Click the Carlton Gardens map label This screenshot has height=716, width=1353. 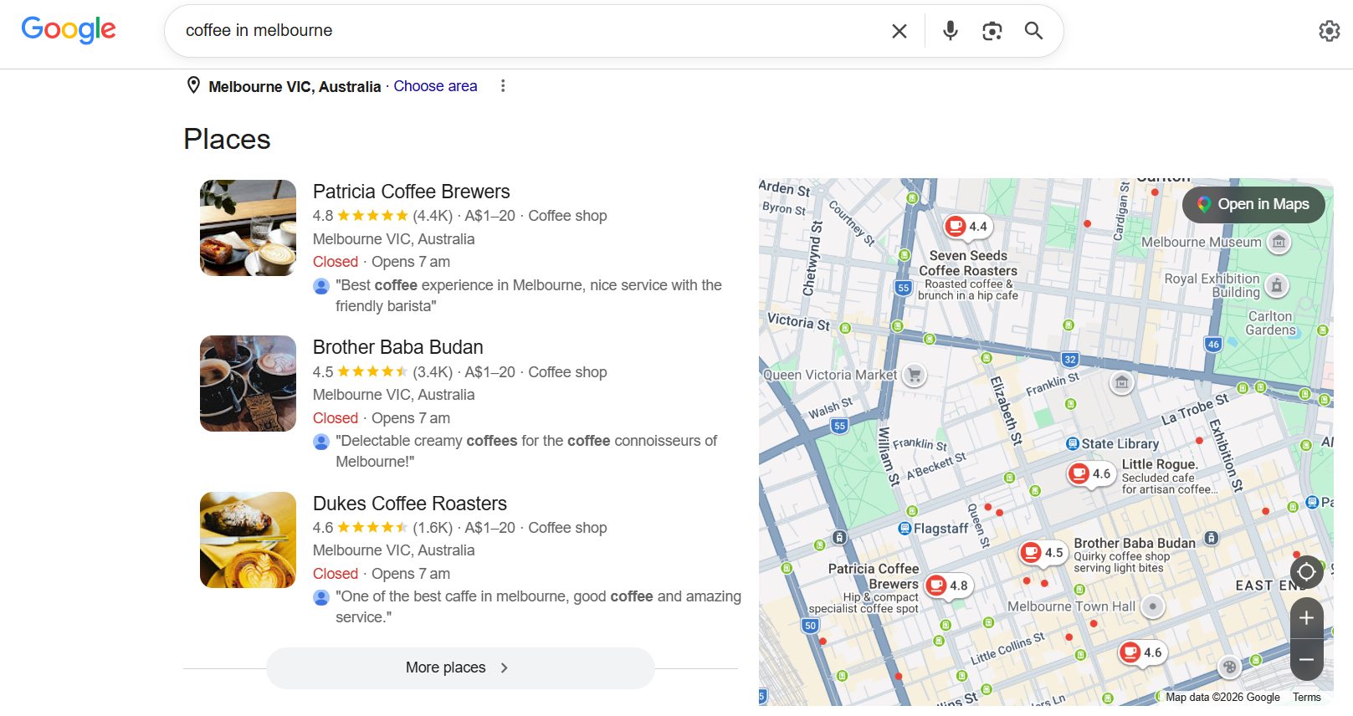(1270, 323)
